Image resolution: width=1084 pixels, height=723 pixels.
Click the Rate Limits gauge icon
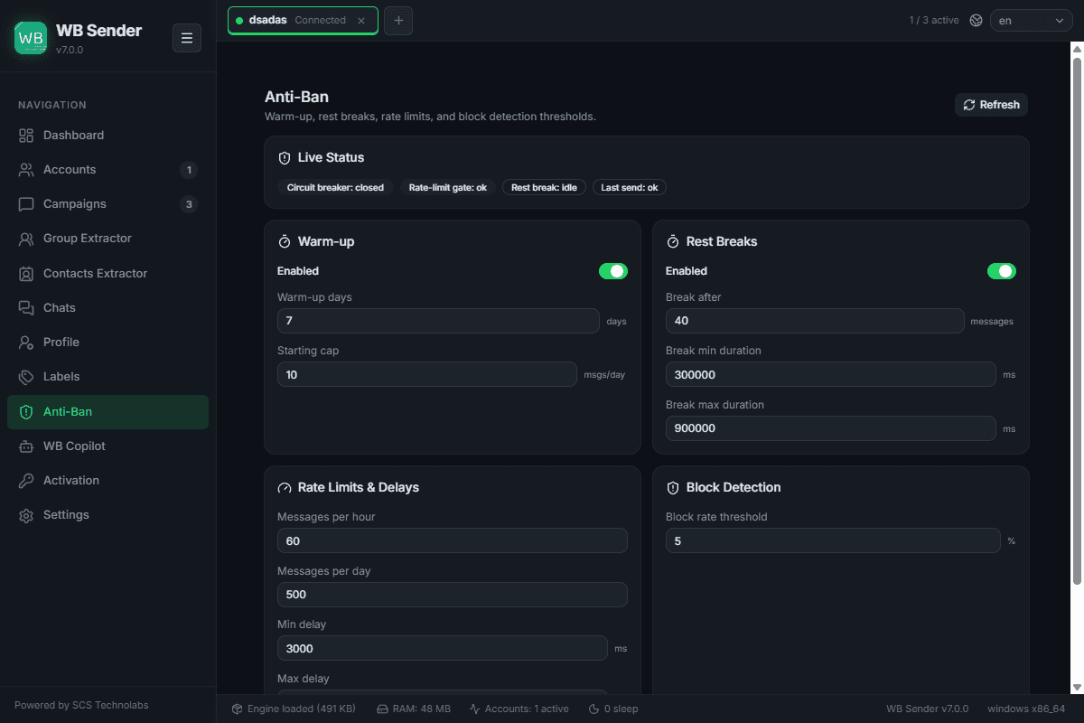[285, 488]
